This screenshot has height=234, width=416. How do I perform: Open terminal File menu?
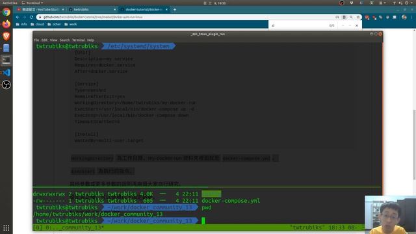[x=36, y=40]
